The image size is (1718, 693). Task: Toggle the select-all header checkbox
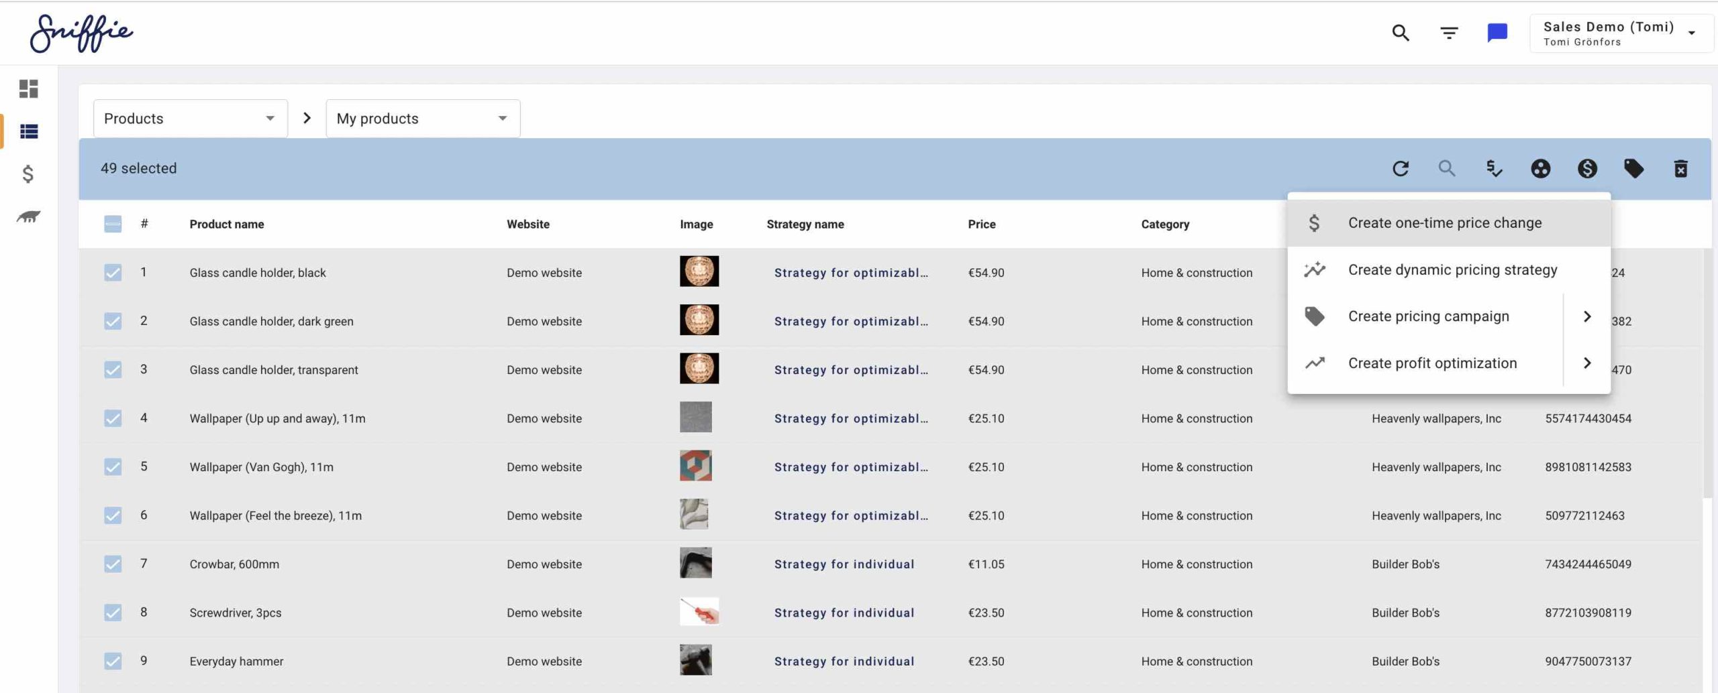click(x=113, y=224)
